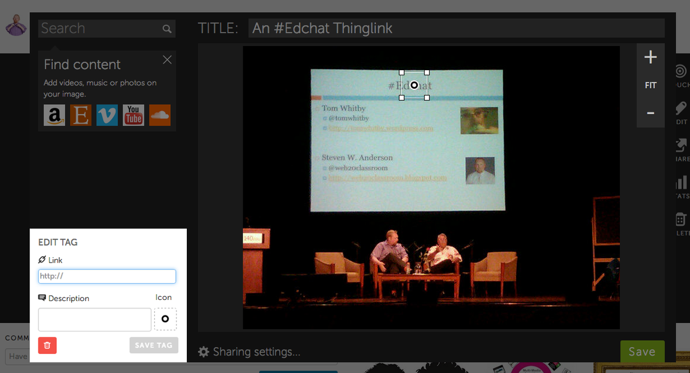Click the TITLE label area
Screen dimensions: 690x373
click(x=218, y=28)
